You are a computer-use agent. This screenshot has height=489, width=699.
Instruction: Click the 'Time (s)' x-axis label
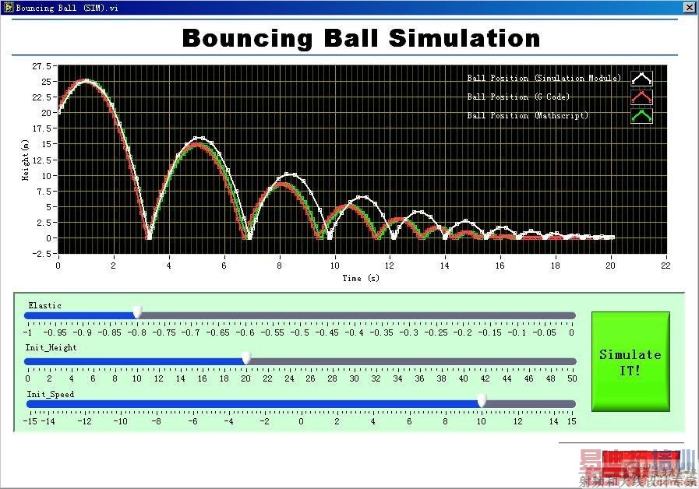coord(361,278)
